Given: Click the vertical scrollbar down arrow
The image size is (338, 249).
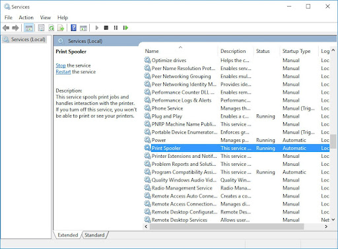Looking at the screenshot, I should [x=333, y=219].
